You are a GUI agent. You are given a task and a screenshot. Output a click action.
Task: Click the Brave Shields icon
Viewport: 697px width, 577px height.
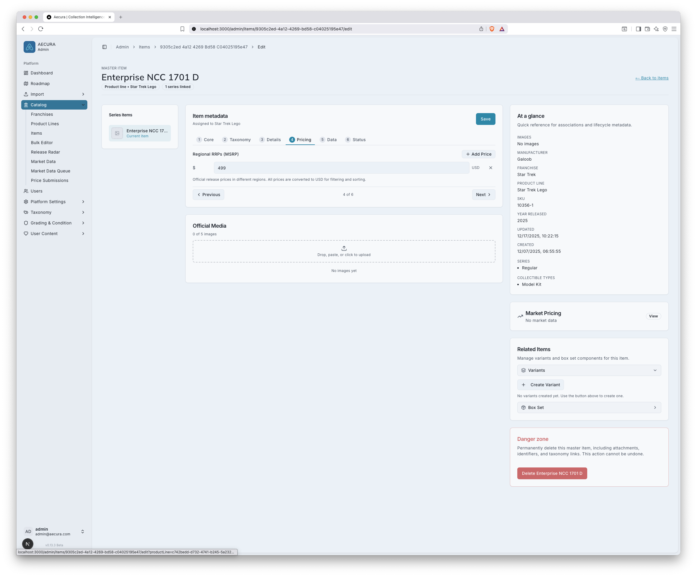[492, 29]
